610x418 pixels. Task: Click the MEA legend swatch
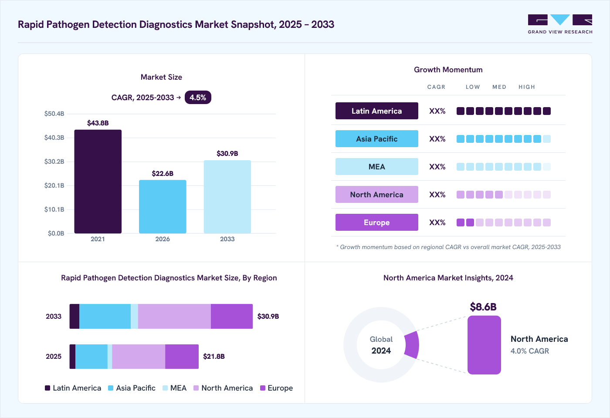[165, 388]
